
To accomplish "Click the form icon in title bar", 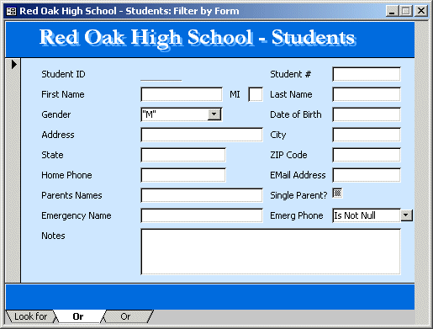I will [x=11, y=11].
